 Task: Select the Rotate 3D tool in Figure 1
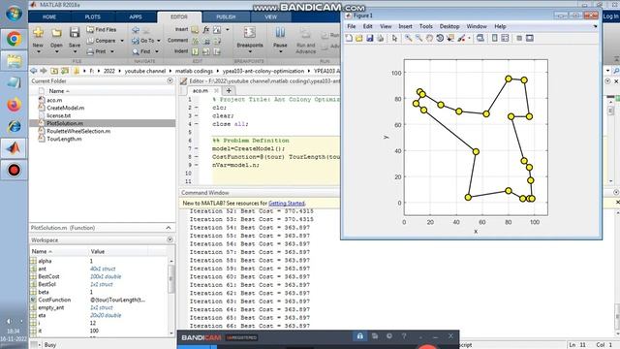[440, 38]
